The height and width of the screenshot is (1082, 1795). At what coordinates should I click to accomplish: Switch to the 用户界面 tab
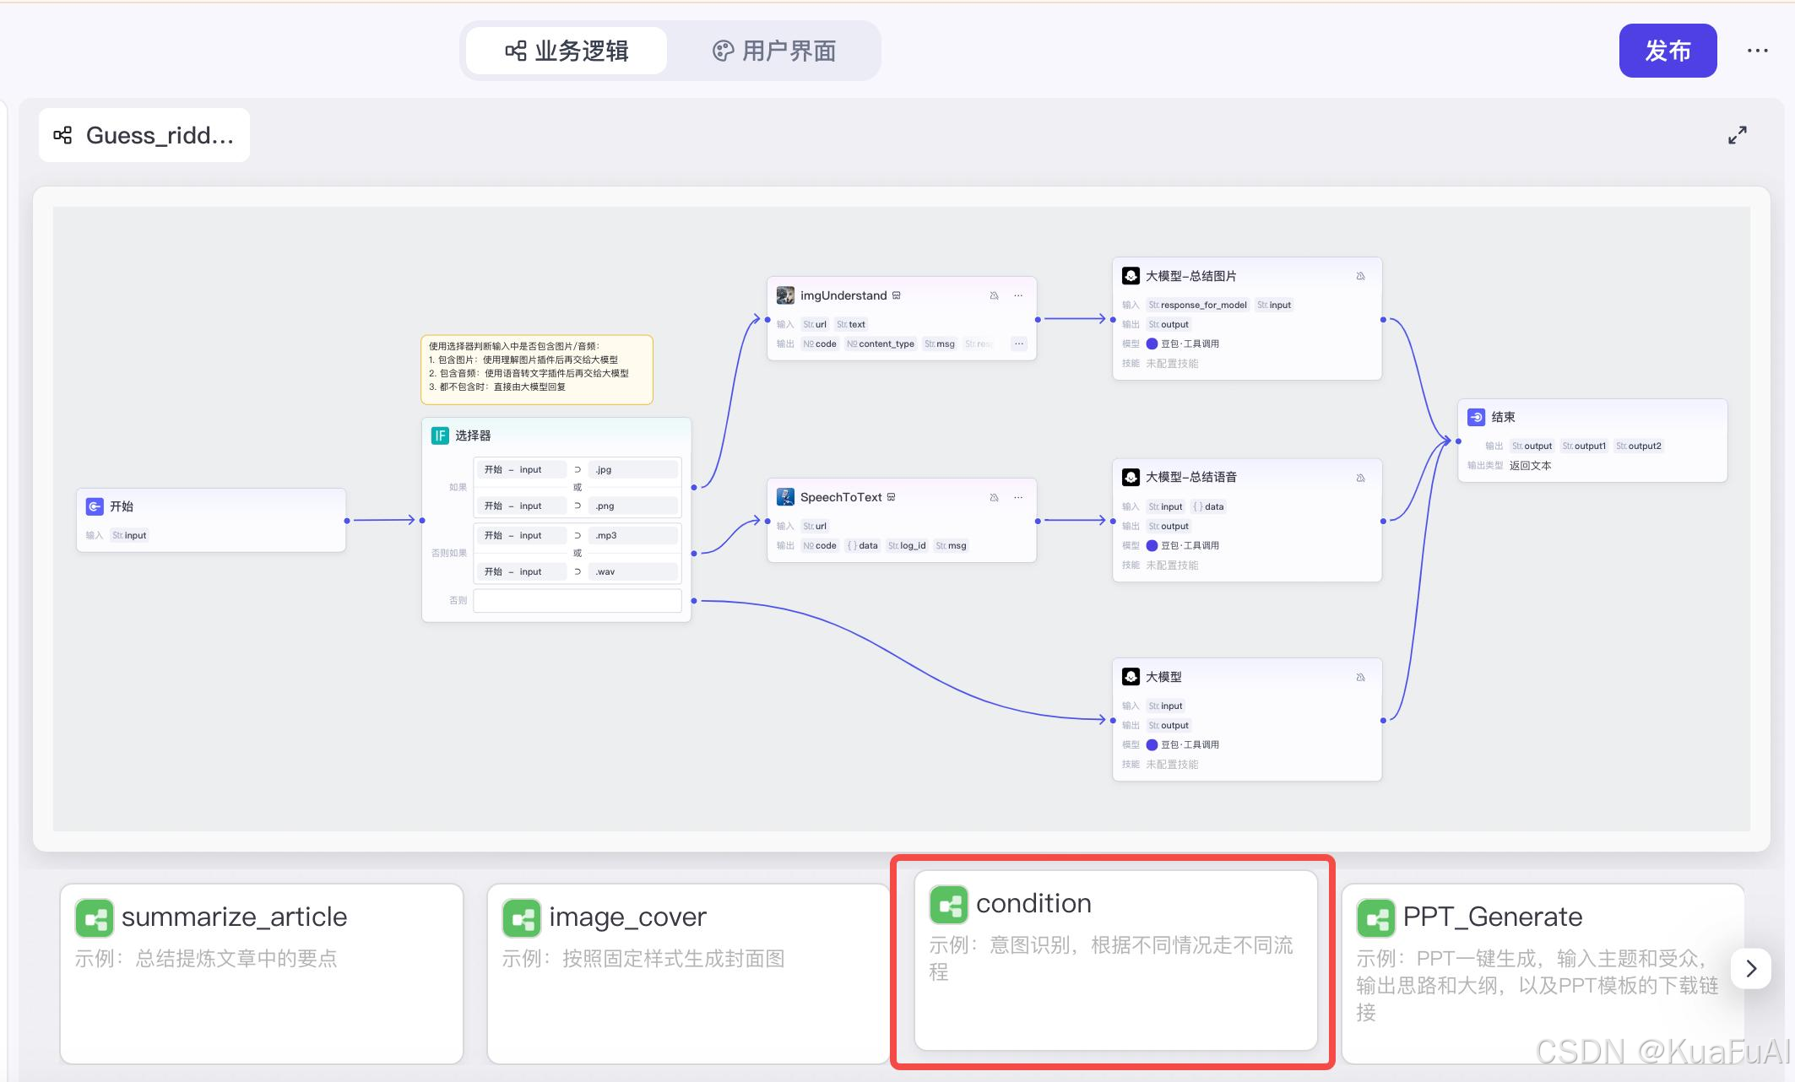pyautogui.click(x=774, y=51)
